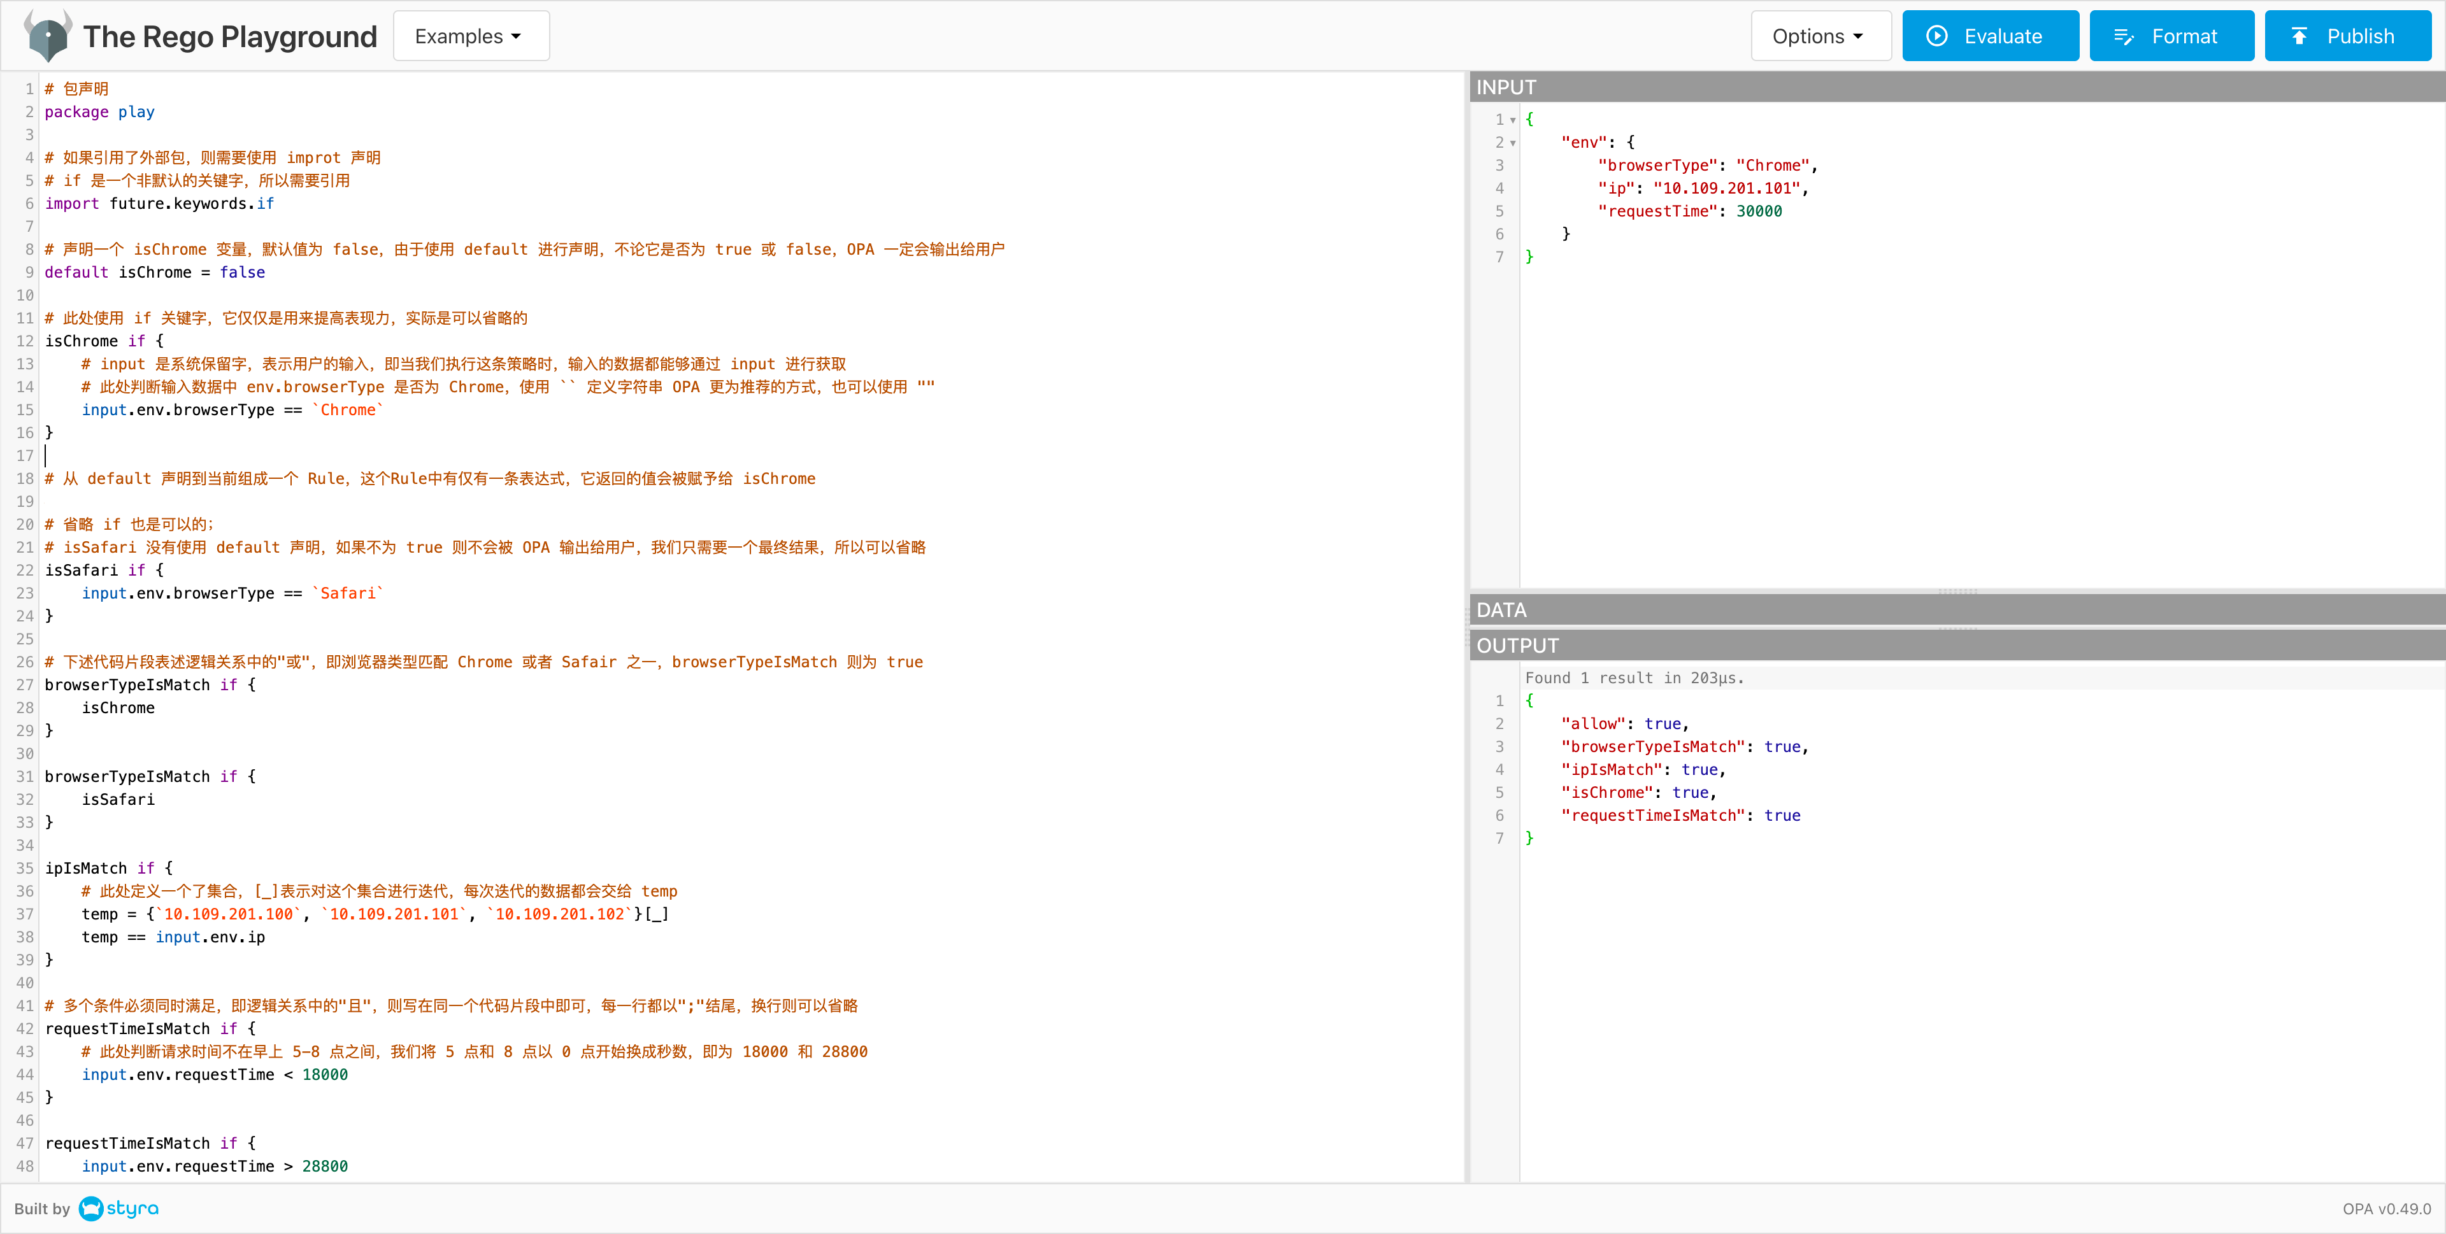Open the Options dropdown menu
This screenshot has height=1234, width=2446.
[x=1819, y=36]
